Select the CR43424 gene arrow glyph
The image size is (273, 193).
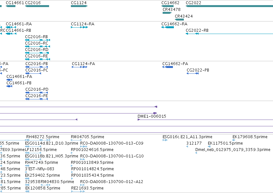click(x=179, y=20)
